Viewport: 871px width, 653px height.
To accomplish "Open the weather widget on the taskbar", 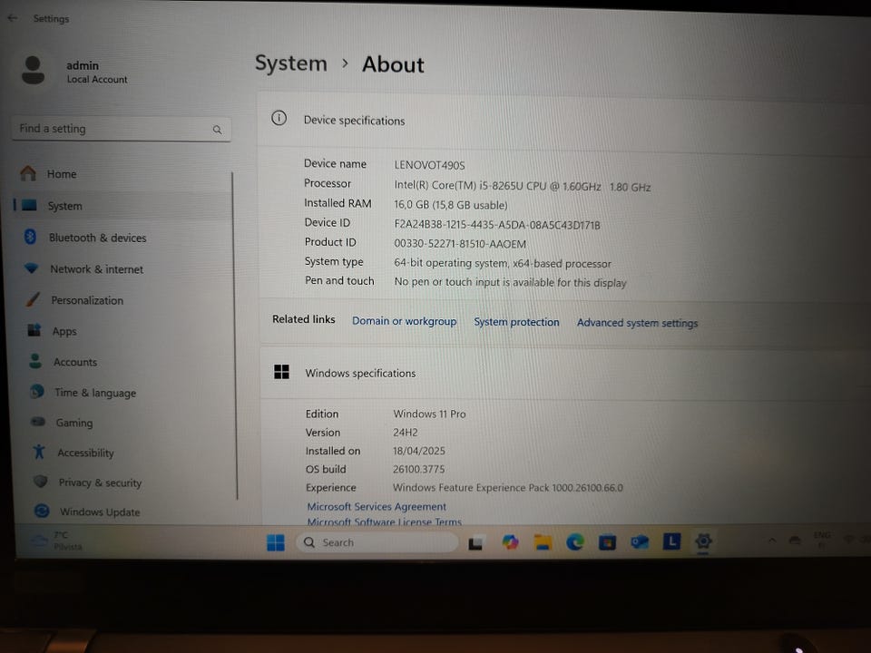I will click(55, 541).
